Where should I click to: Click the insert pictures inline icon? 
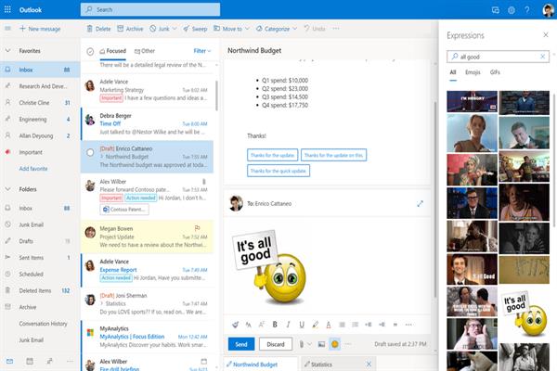[319, 344]
